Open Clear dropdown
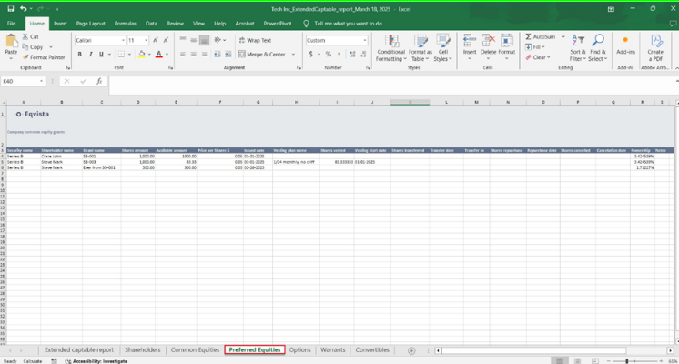 (537, 57)
